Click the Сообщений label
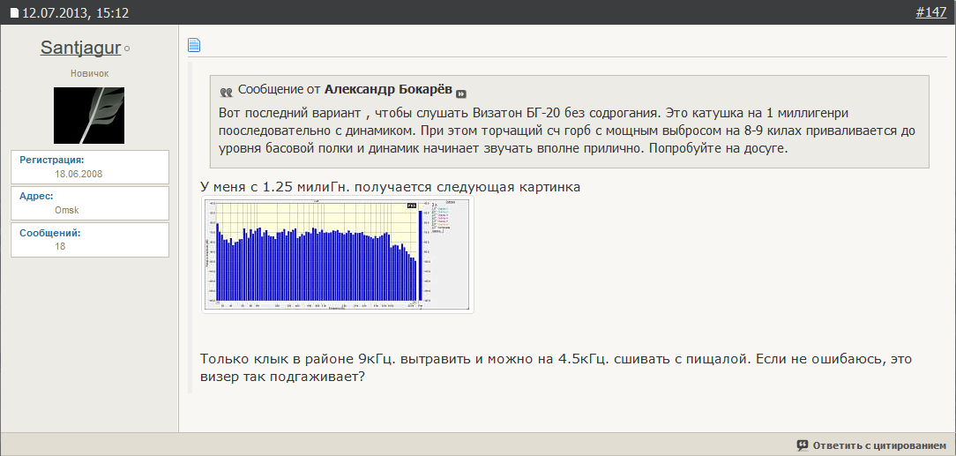 tap(50, 233)
